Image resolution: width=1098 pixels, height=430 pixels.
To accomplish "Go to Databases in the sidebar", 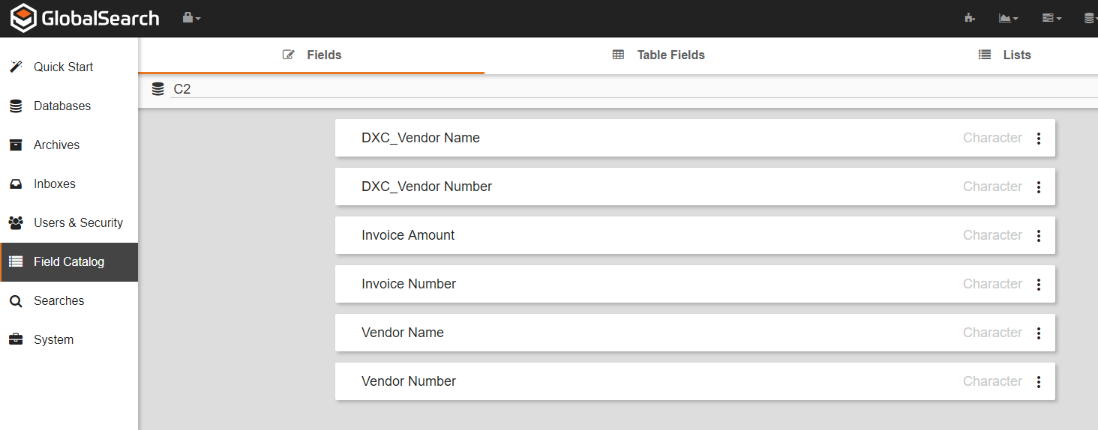I will pos(61,106).
